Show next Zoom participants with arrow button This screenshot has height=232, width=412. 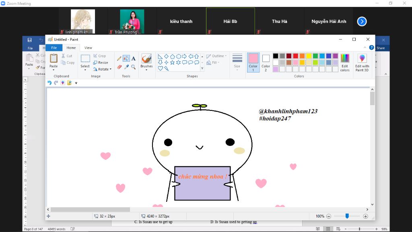tap(362, 21)
